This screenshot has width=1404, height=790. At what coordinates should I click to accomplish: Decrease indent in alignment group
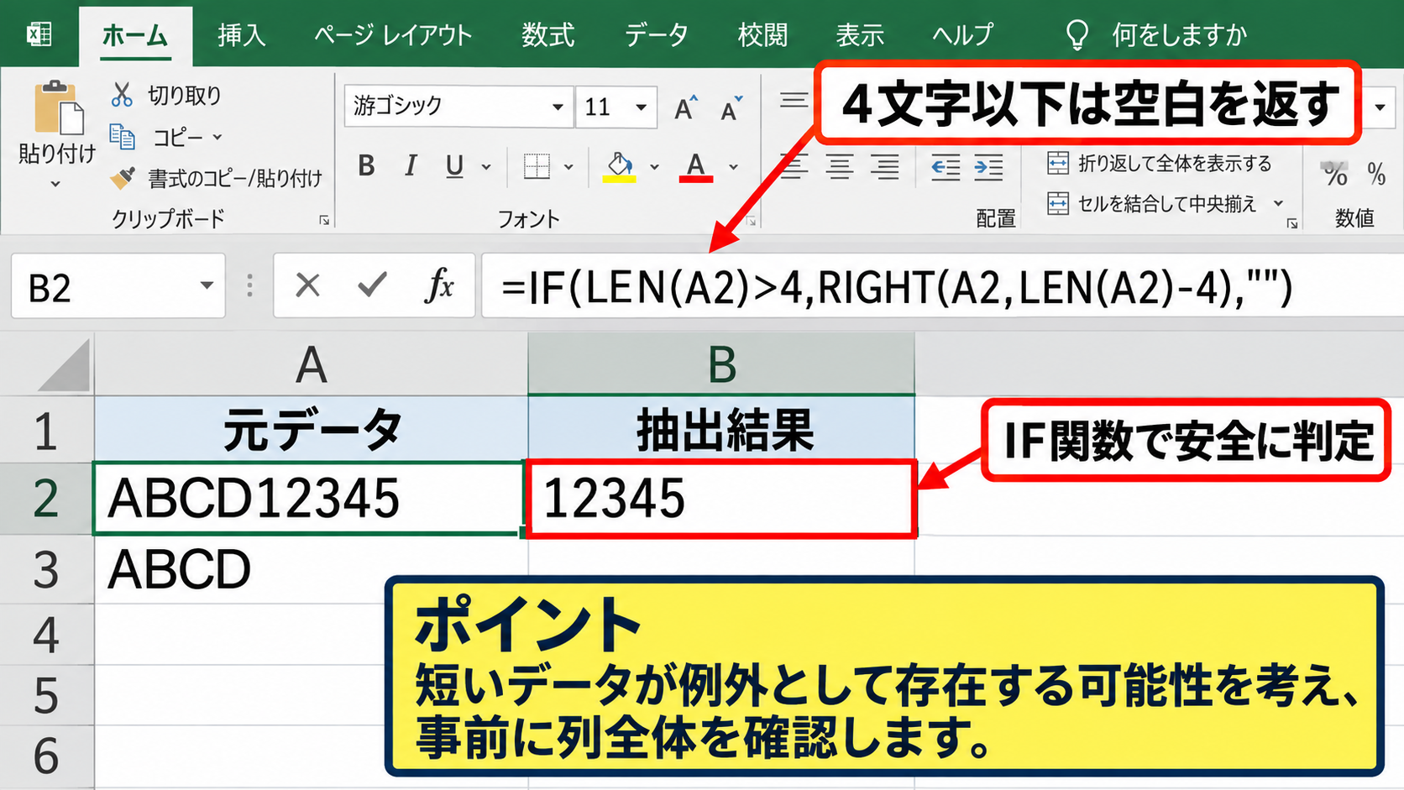coord(946,167)
